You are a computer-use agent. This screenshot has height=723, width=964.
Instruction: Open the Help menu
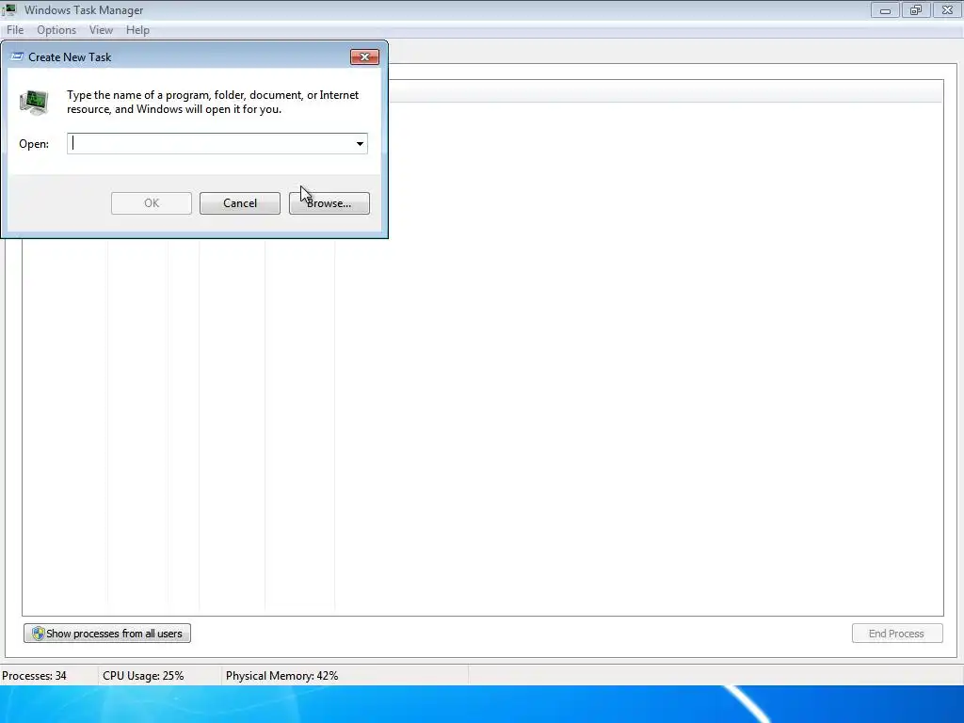(137, 29)
